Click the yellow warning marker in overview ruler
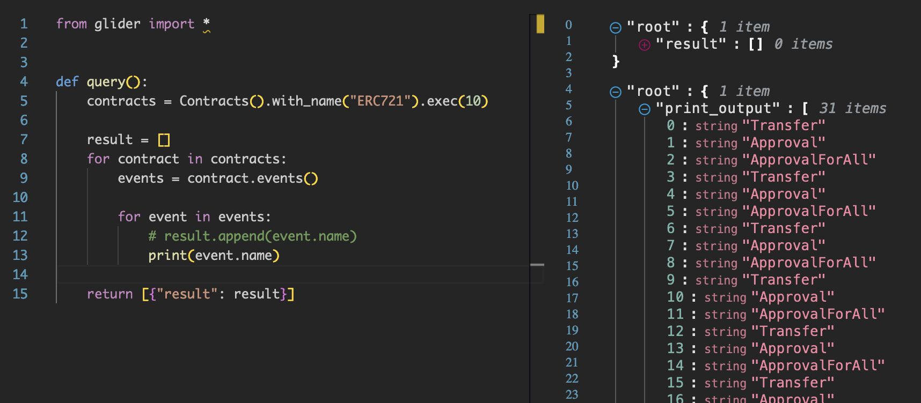921x403 pixels. click(540, 24)
